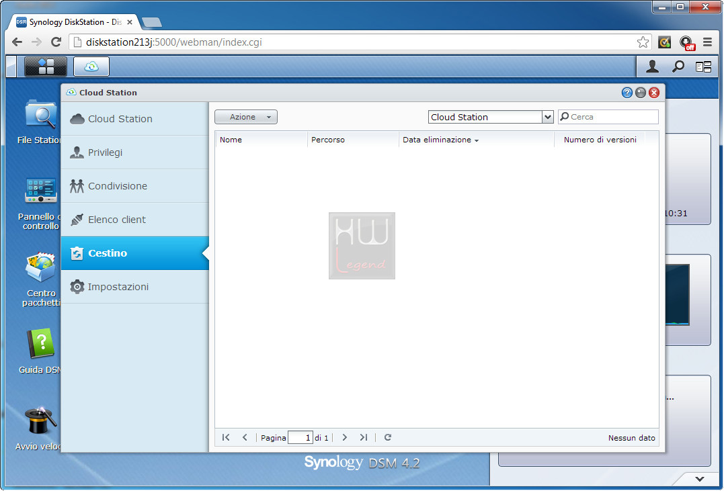The height and width of the screenshot is (491, 724).
Task: Expand the Cloud Station folder combo box
Action: [x=547, y=118]
